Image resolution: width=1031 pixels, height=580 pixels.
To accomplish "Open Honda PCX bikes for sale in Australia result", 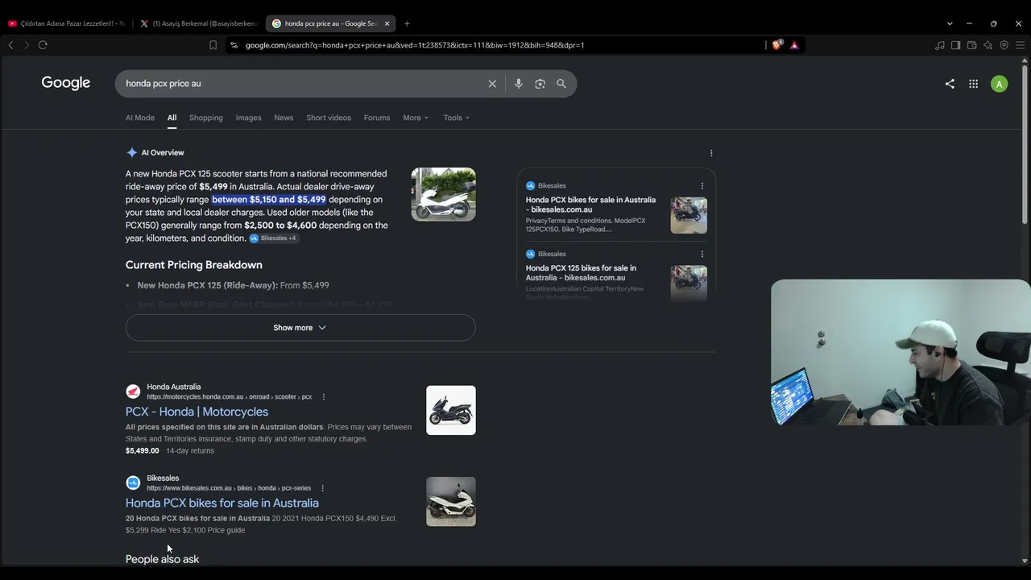I will pyautogui.click(x=222, y=503).
